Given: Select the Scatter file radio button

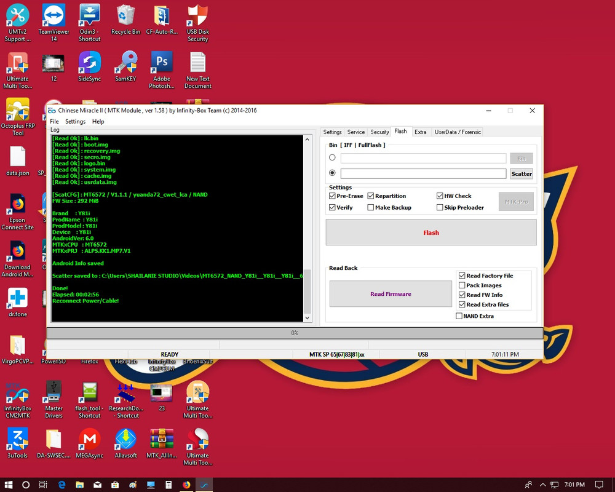Looking at the screenshot, I should (x=332, y=173).
